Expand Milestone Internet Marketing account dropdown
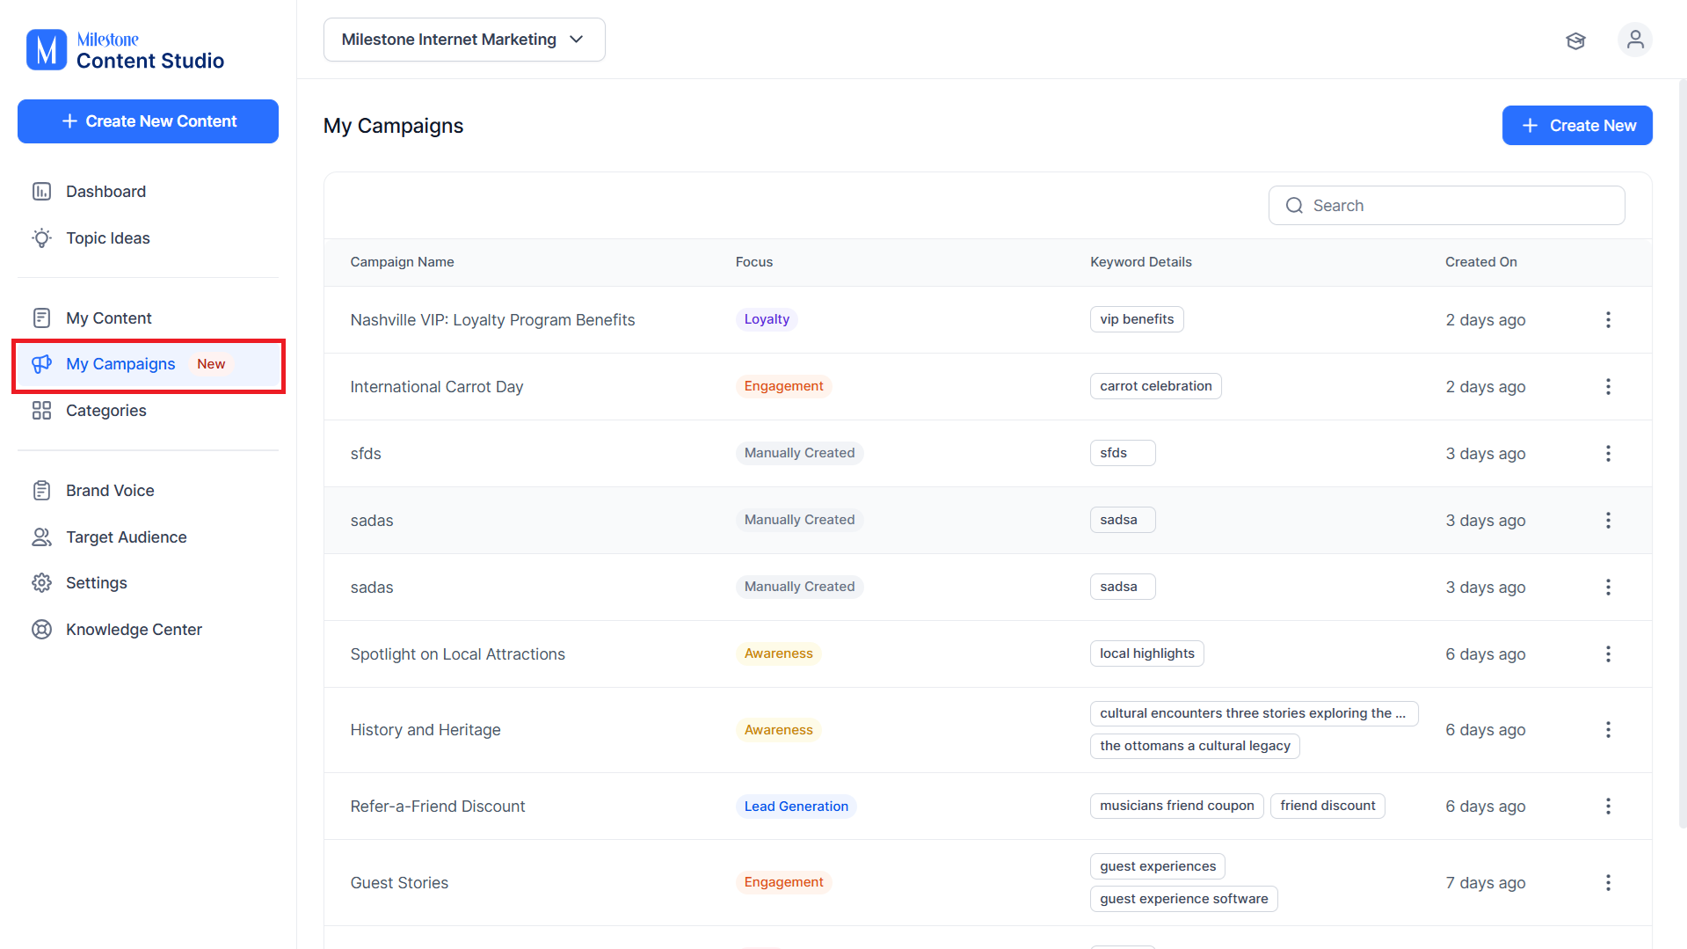The height and width of the screenshot is (949, 1687). click(464, 40)
